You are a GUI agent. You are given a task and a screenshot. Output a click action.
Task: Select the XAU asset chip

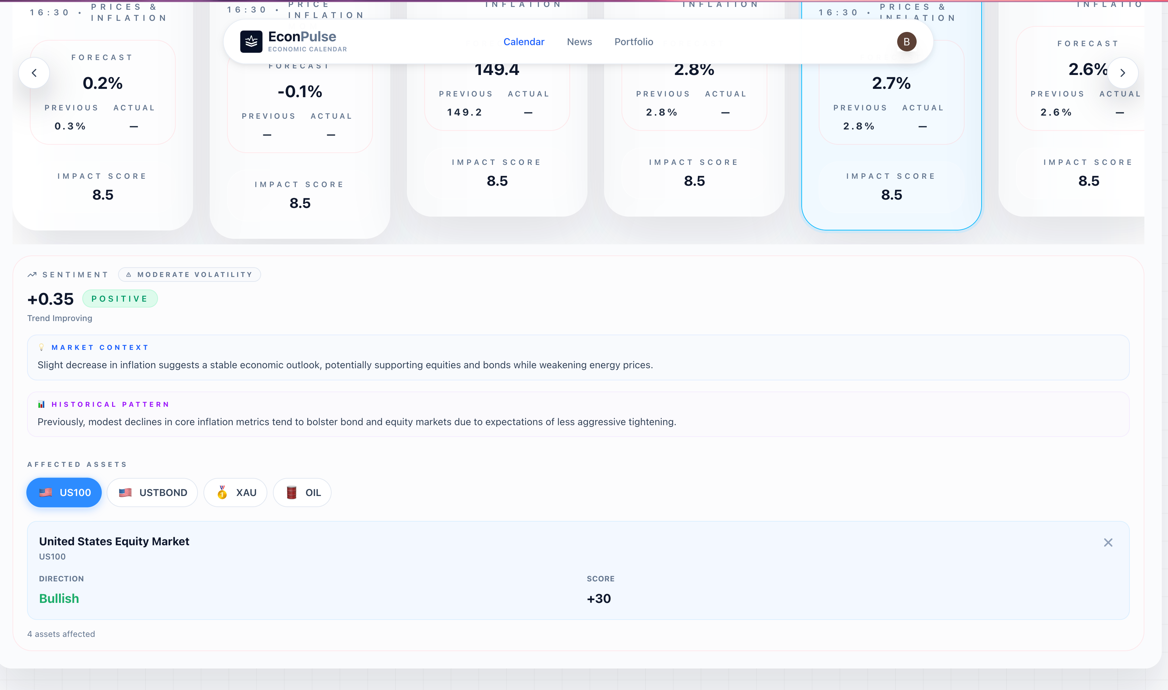(235, 493)
